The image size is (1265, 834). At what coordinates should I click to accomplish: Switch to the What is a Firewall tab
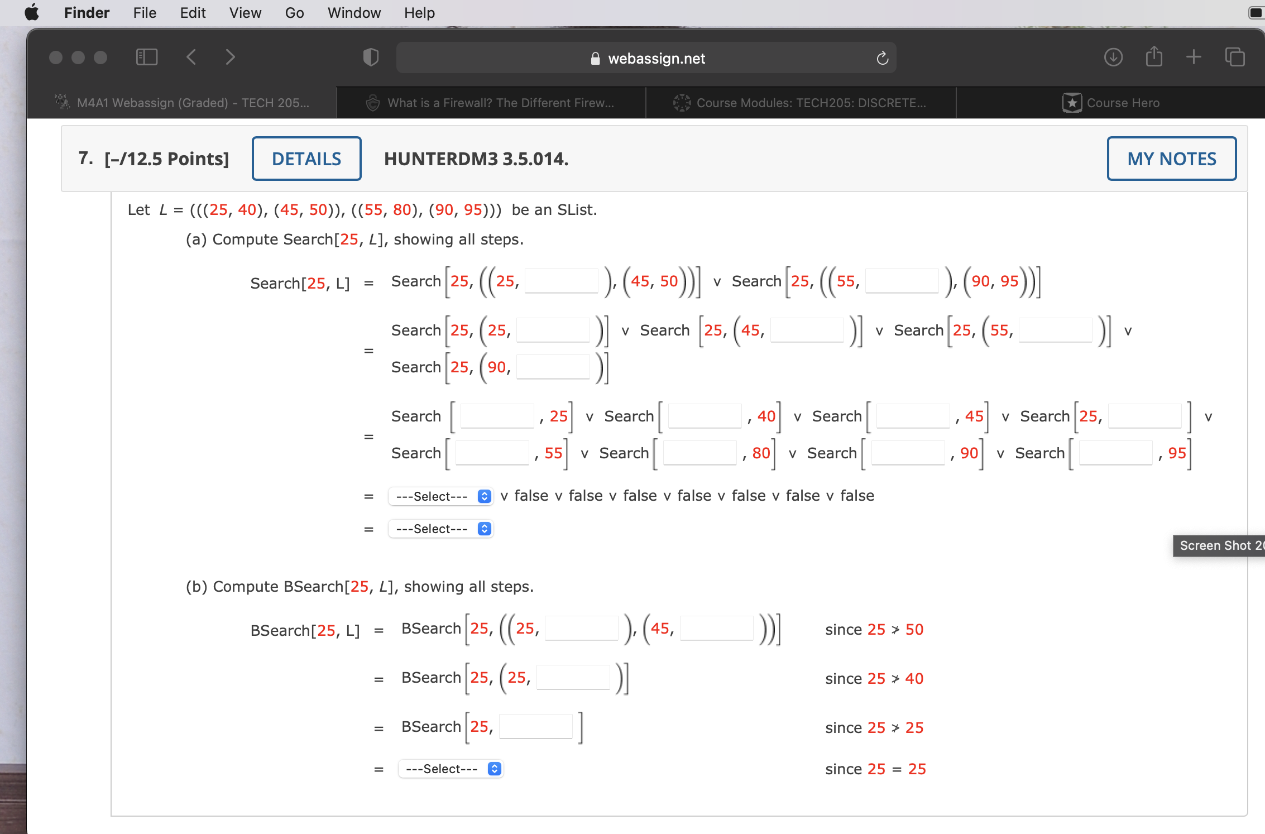coord(491,103)
